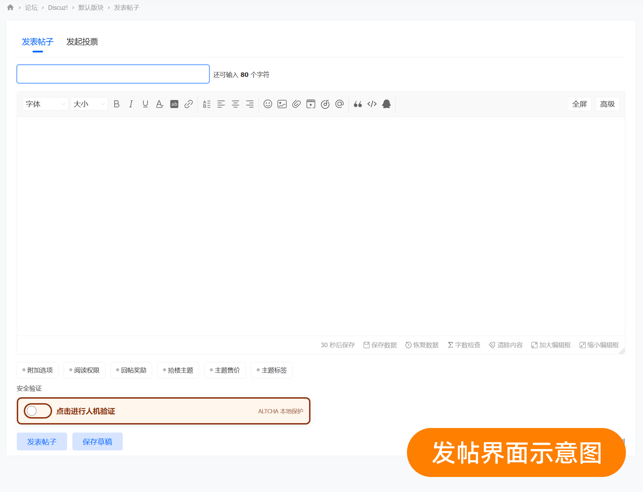Screen dimensions: 643x492
Task: Shrink editor with 缩小编辑框
Action: click(599, 345)
